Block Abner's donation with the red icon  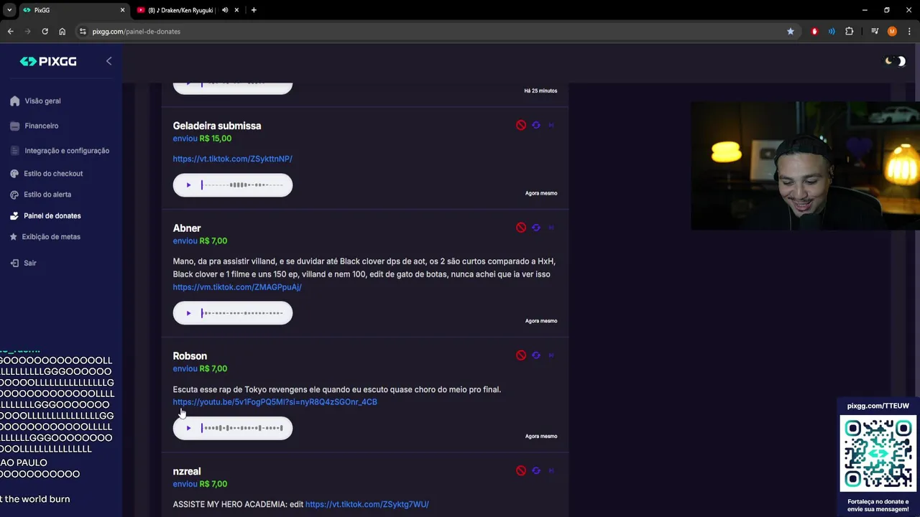click(521, 228)
